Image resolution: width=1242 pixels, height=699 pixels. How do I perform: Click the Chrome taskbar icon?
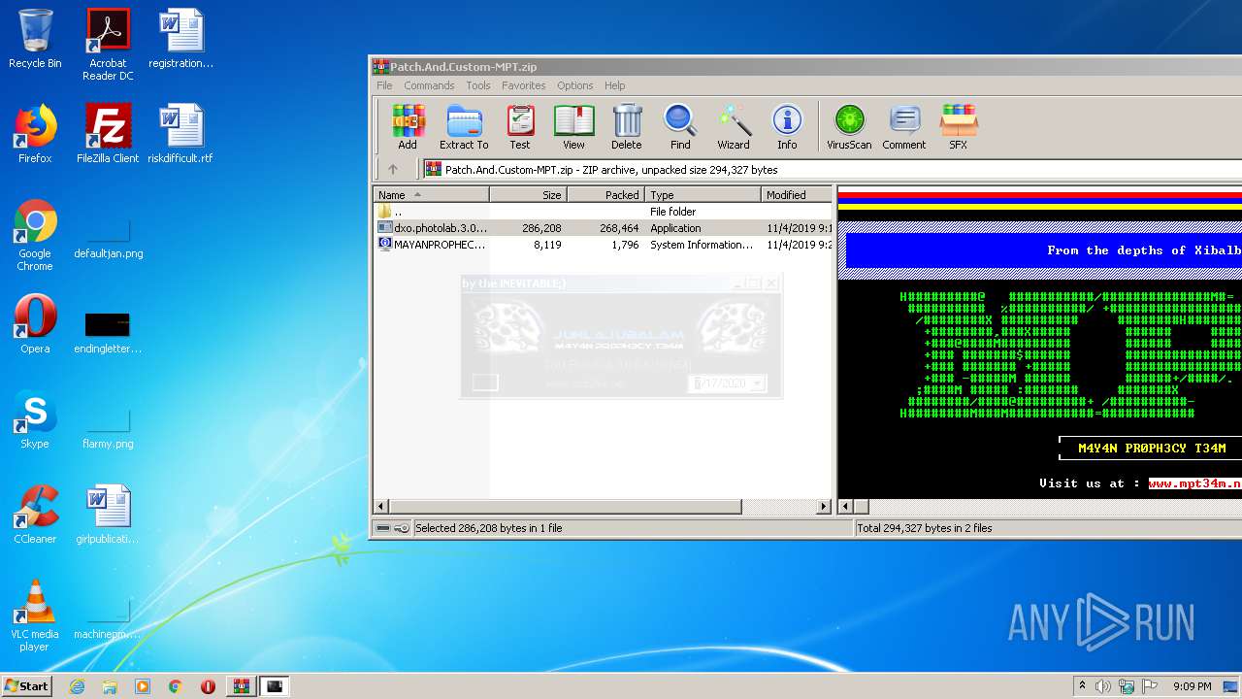(x=175, y=686)
